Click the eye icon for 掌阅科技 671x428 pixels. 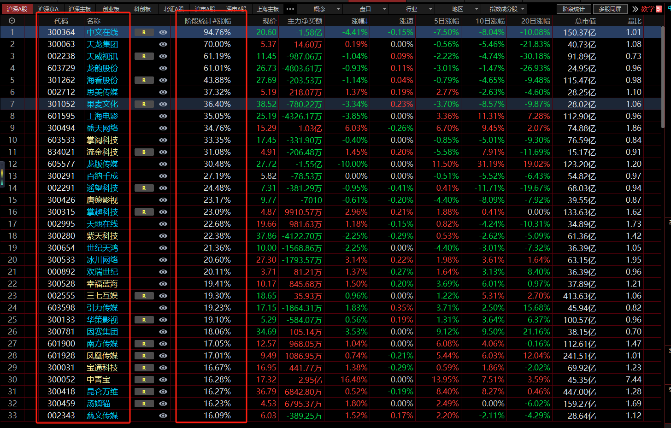coord(163,140)
